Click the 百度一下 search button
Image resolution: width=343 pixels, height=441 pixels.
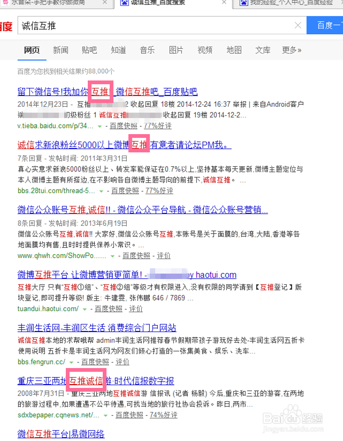point(325,25)
